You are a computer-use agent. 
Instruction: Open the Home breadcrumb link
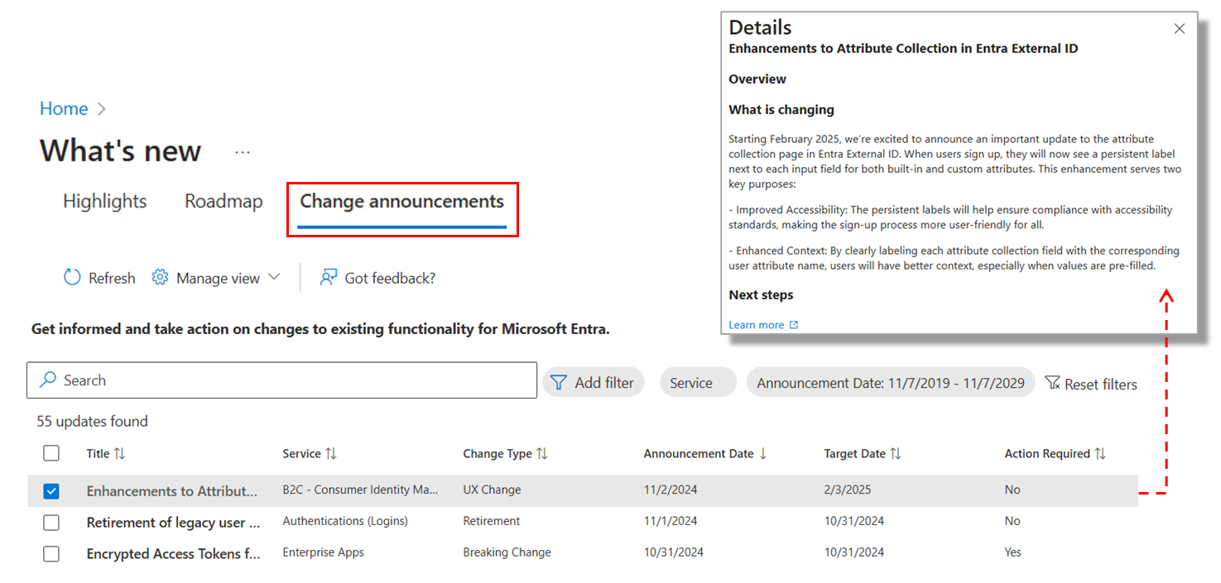(64, 108)
